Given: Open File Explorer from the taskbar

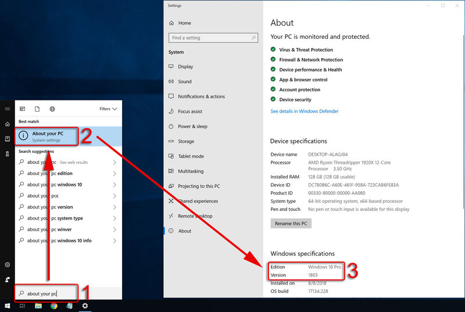Looking at the screenshot, I should [38, 306].
